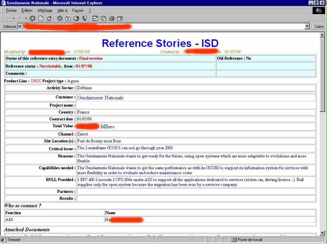This screenshot has width=327, height=244.
Task: Click the Poste de travail zone icon
Action: point(234,240)
